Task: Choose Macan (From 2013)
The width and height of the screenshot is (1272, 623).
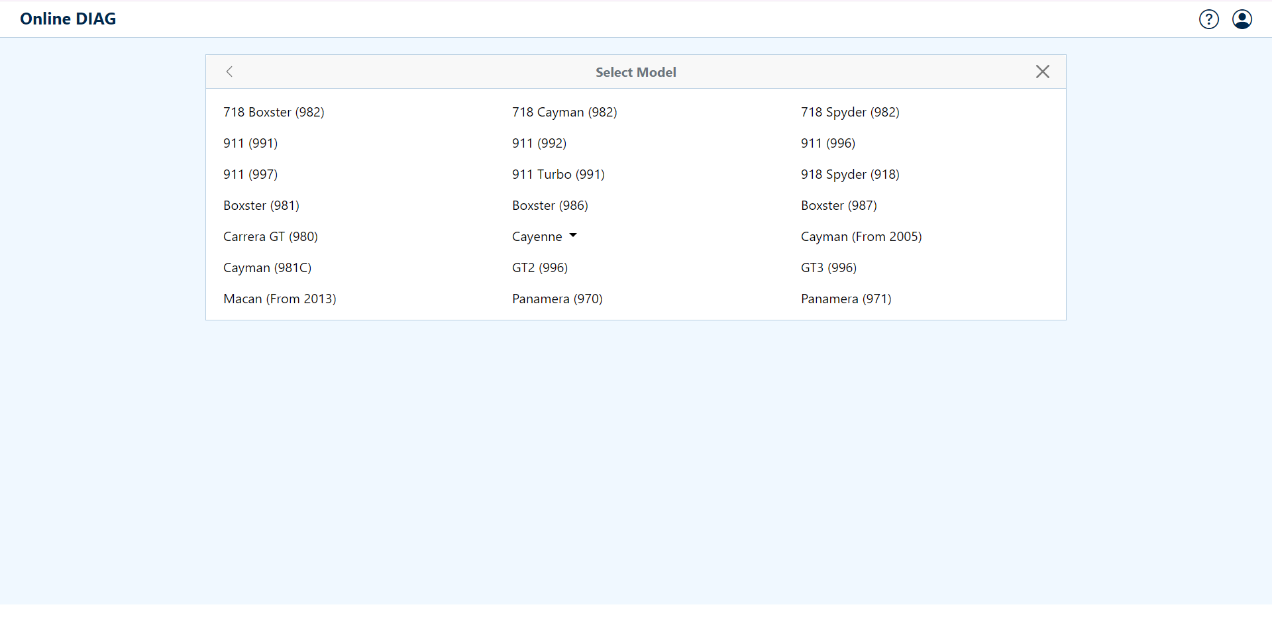Action: tap(280, 299)
